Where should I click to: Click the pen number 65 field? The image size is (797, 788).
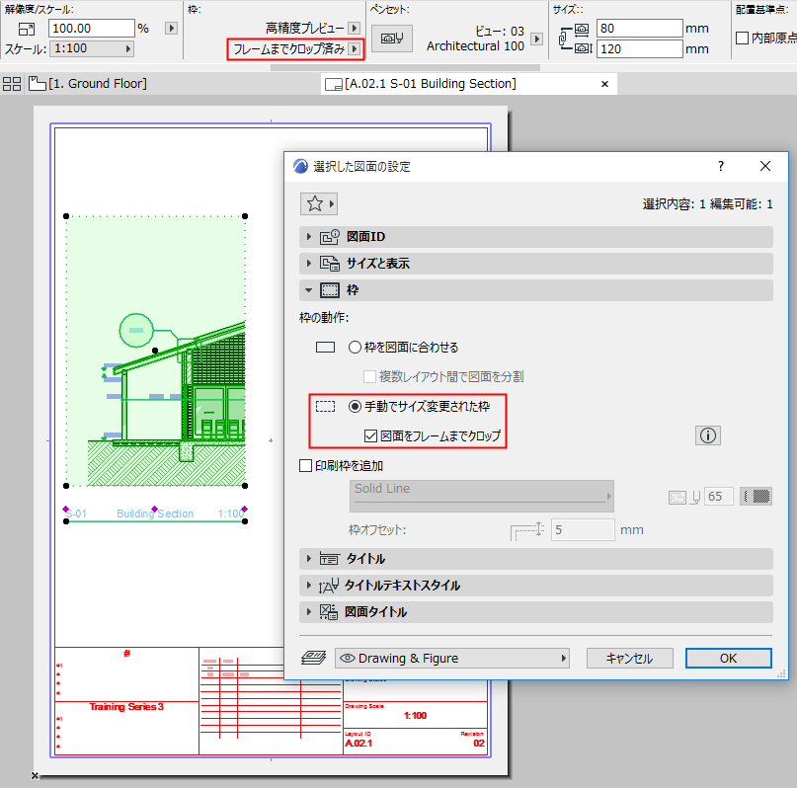(719, 497)
